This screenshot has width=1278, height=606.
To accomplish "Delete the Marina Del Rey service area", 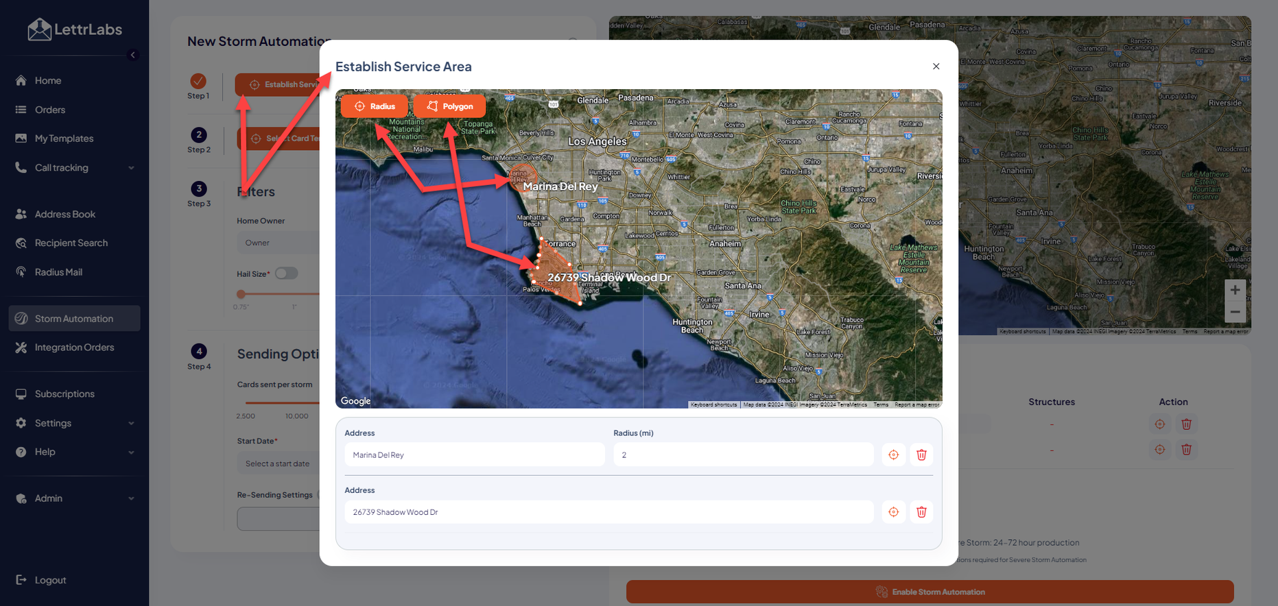I will click(921, 454).
